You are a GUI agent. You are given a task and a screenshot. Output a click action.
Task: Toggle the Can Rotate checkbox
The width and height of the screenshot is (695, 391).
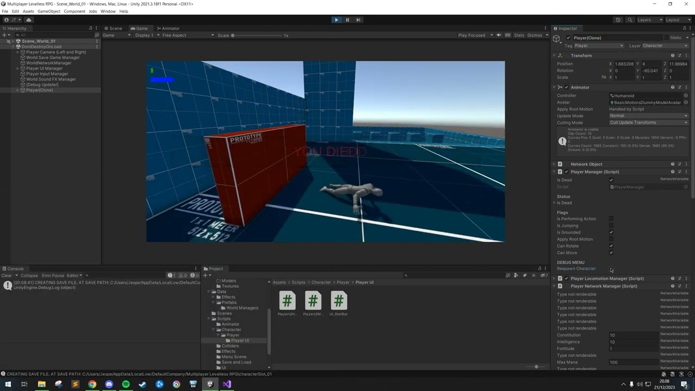(x=611, y=246)
